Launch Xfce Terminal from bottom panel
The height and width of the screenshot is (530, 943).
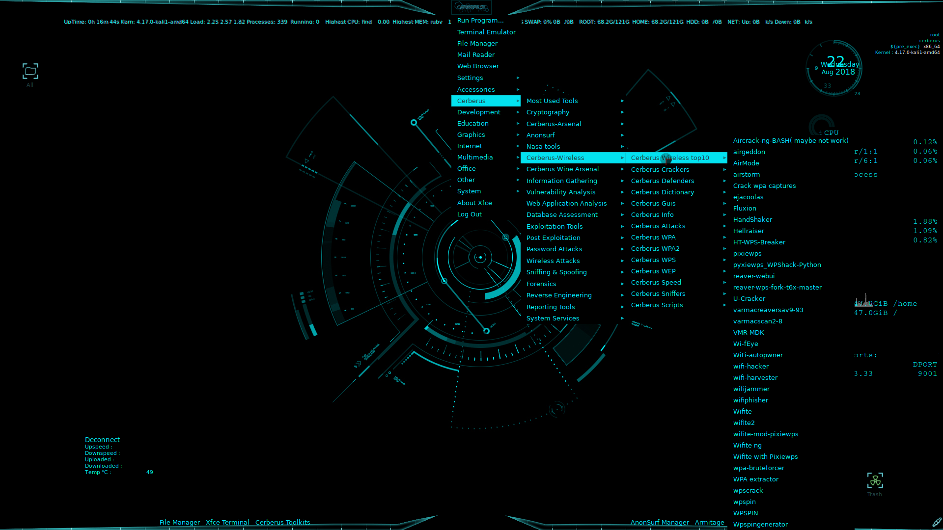(x=227, y=522)
